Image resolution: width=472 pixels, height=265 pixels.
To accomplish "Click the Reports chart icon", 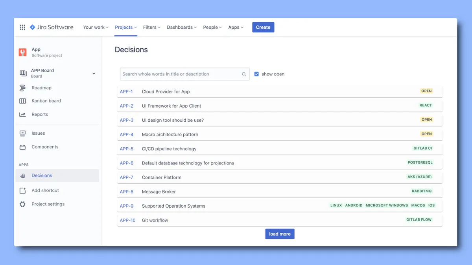I will 23,115.
